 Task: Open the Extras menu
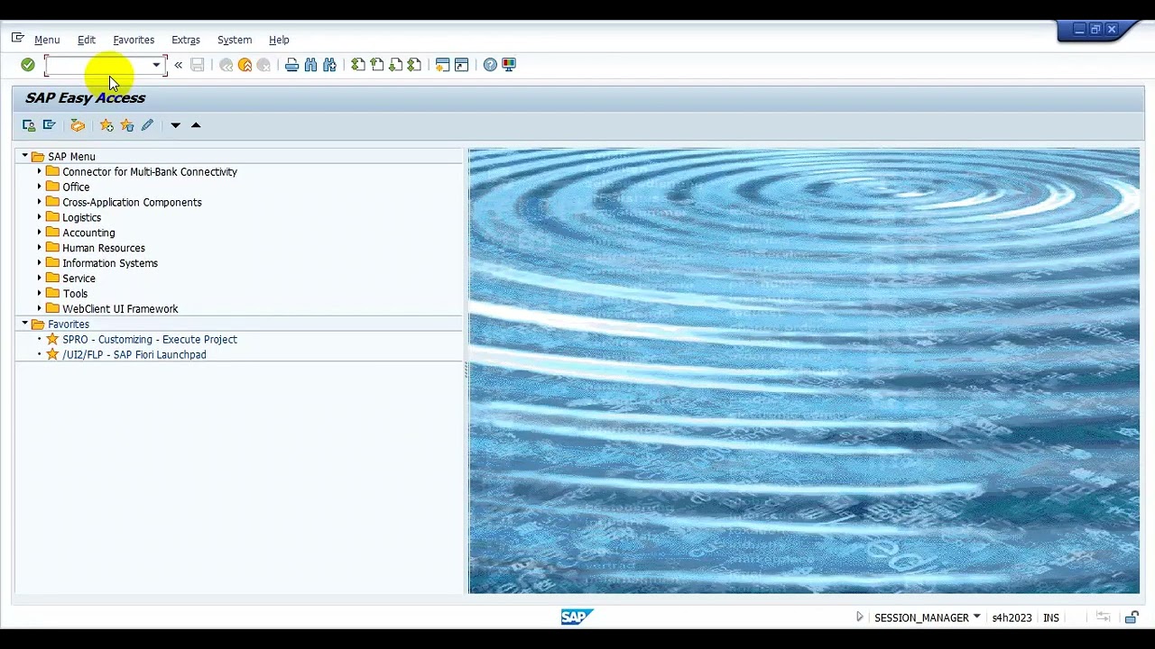(186, 40)
